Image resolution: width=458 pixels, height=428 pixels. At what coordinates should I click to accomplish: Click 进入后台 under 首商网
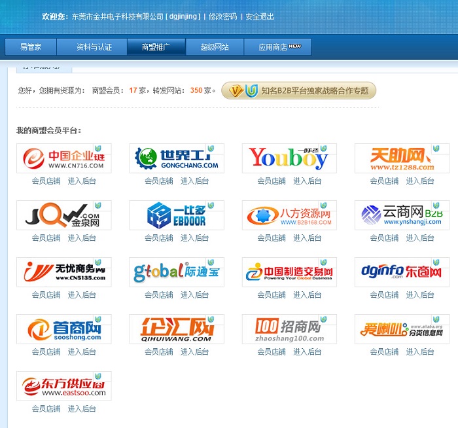(x=82, y=352)
